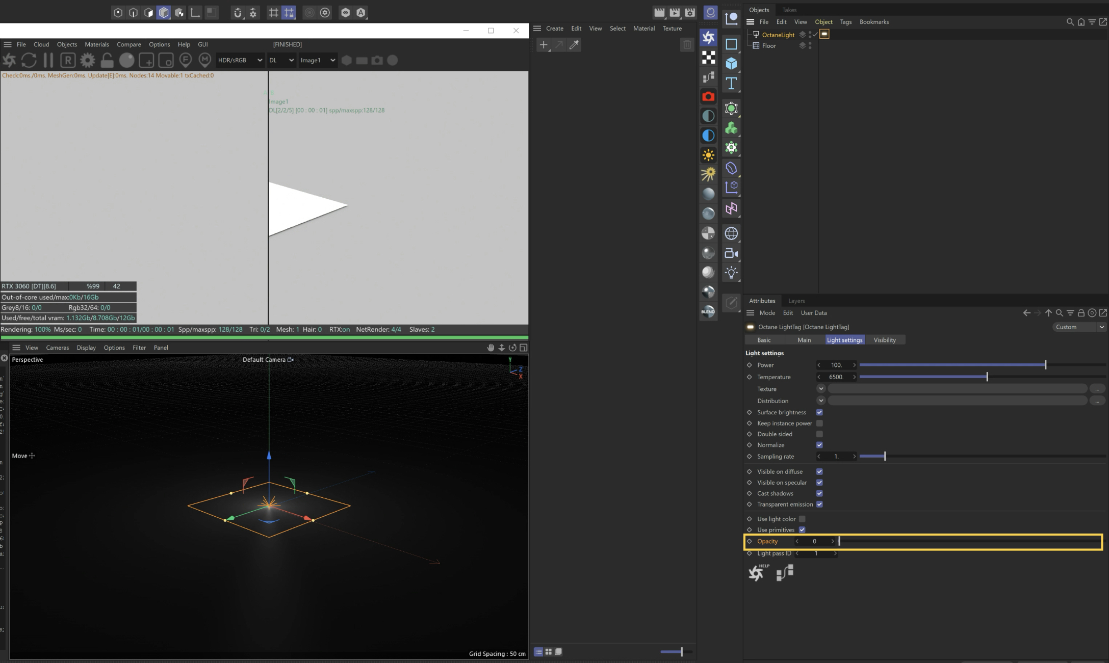1109x663 pixels.
Task: Click the Texture browse ellipsis button
Action: 1097,389
